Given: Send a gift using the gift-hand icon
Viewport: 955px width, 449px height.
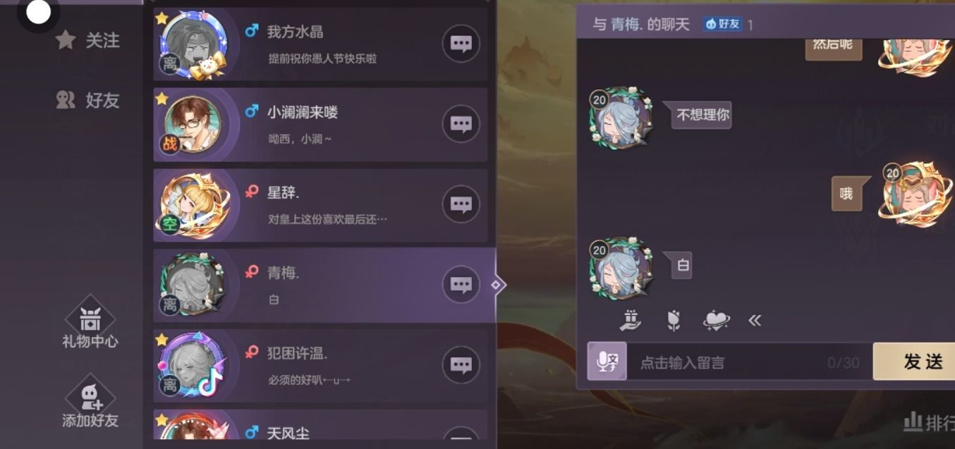Looking at the screenshot, I should pos(630,321).
